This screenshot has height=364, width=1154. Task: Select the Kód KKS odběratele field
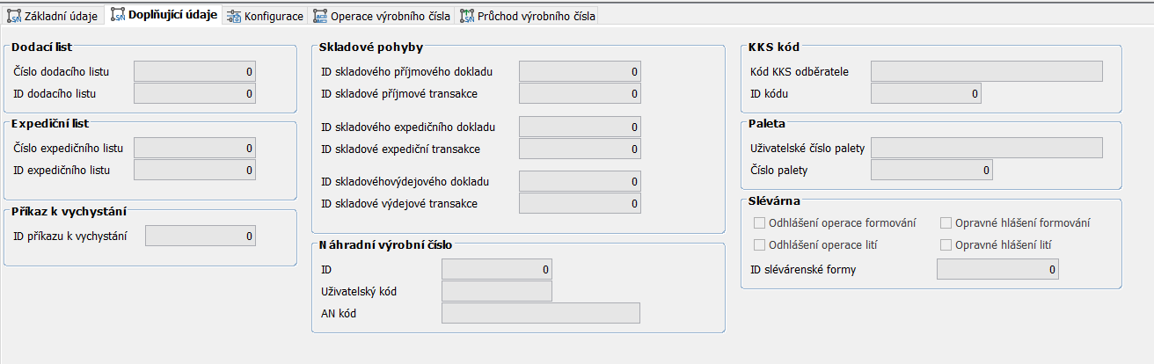pos(986,71)
